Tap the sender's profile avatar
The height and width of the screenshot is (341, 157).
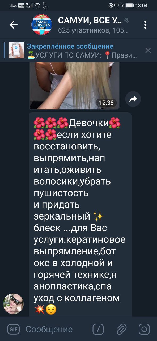tap(13, 304)
